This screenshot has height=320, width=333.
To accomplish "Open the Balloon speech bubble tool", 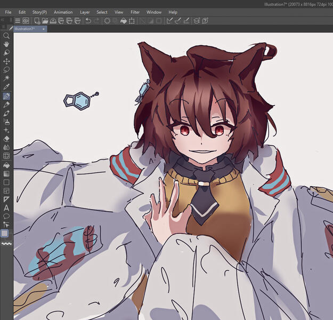I will coord(6,216).
